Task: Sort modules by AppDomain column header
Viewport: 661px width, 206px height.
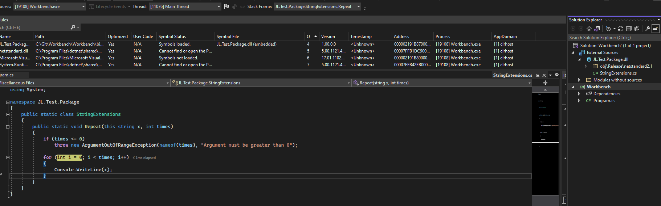Action: 513,37
